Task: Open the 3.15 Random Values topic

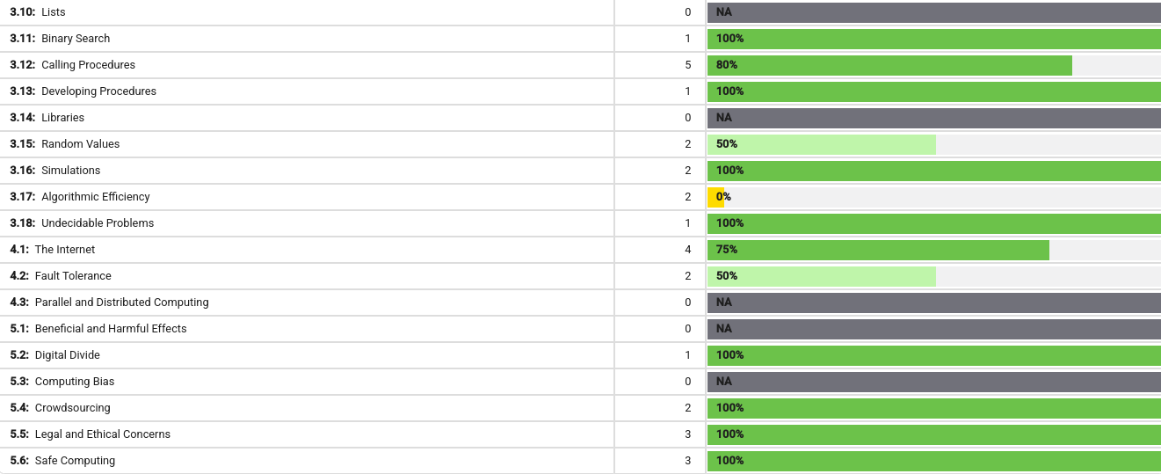Action: pos(64,144)
